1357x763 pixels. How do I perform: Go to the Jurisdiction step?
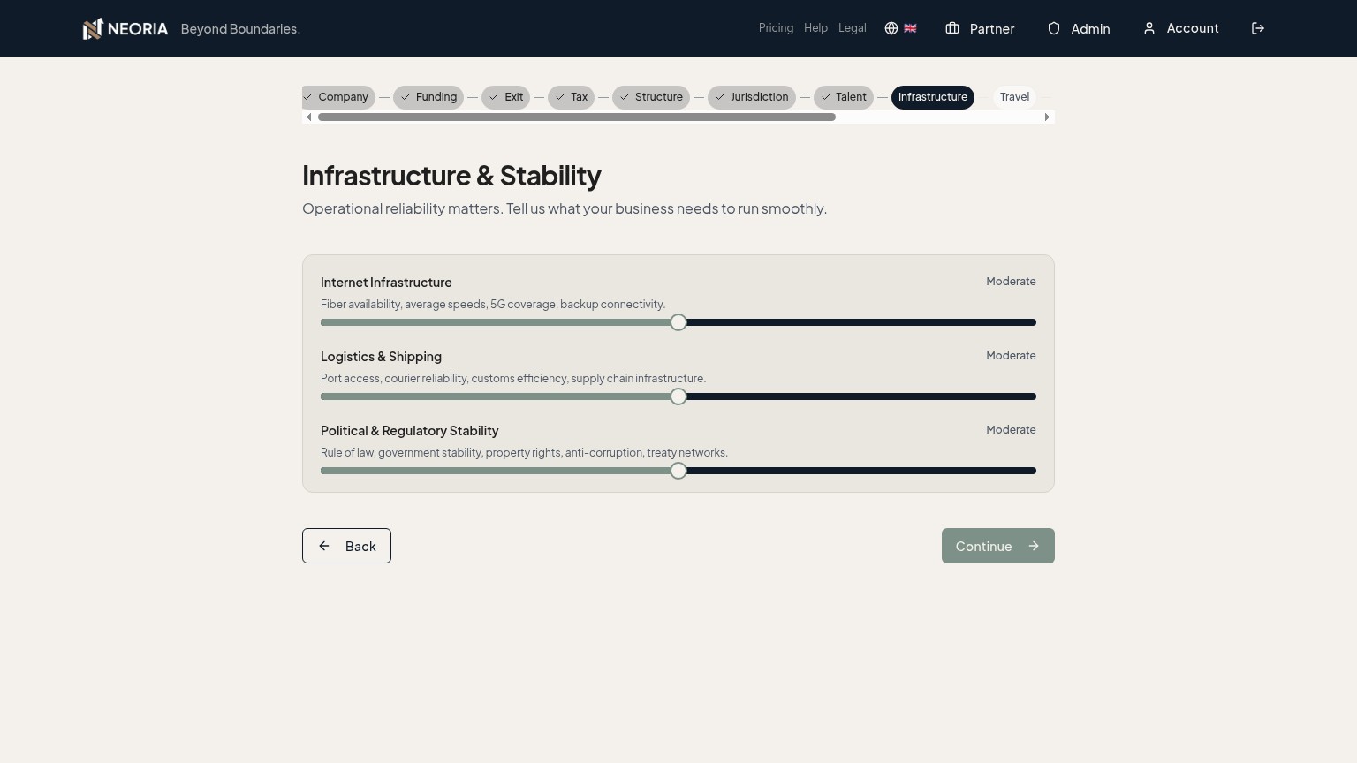(x=752, y=97)
